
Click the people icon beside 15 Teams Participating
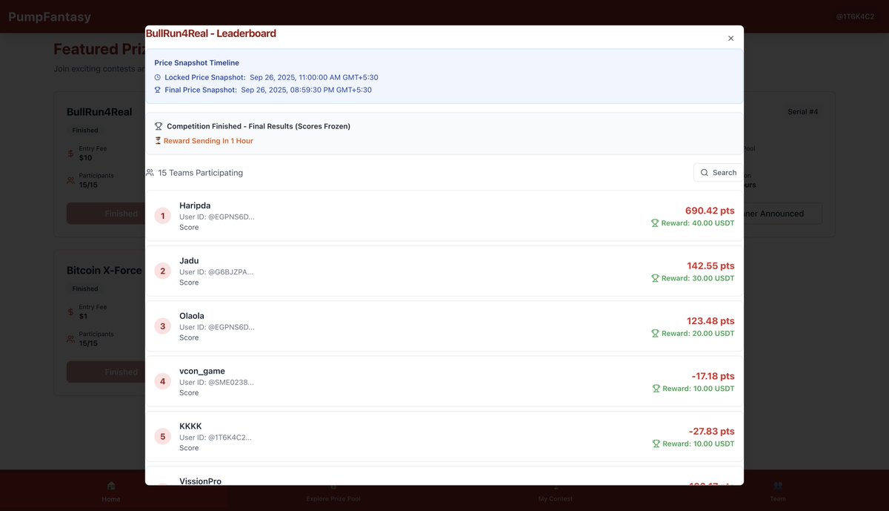[x=150, y=172]
